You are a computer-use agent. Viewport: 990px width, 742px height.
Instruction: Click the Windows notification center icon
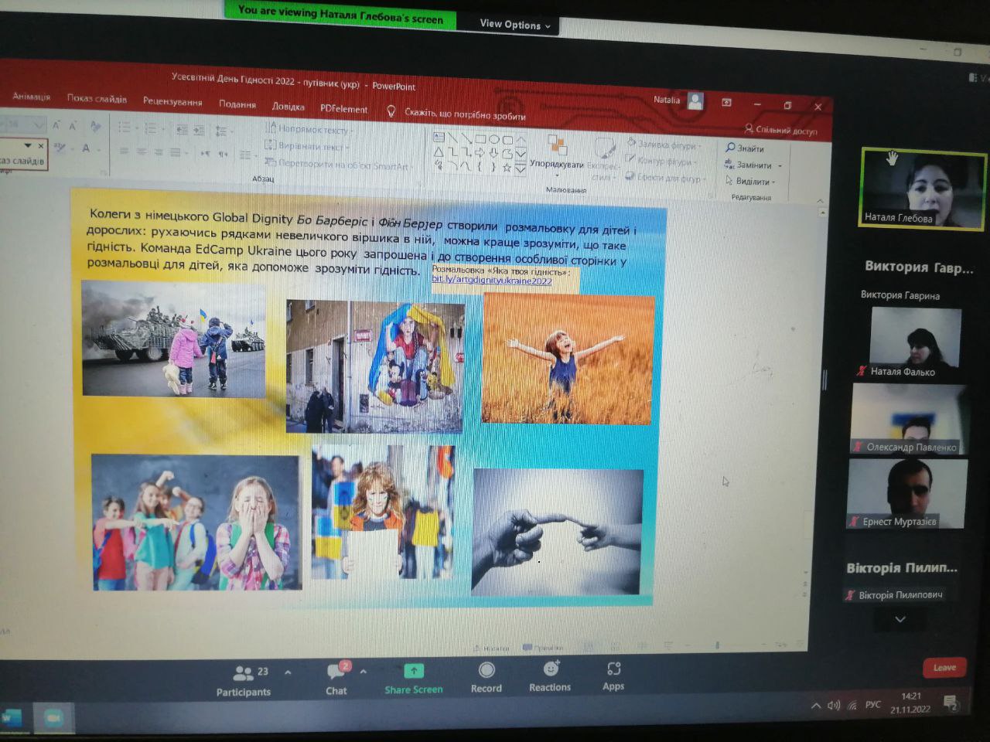(951, 703)
